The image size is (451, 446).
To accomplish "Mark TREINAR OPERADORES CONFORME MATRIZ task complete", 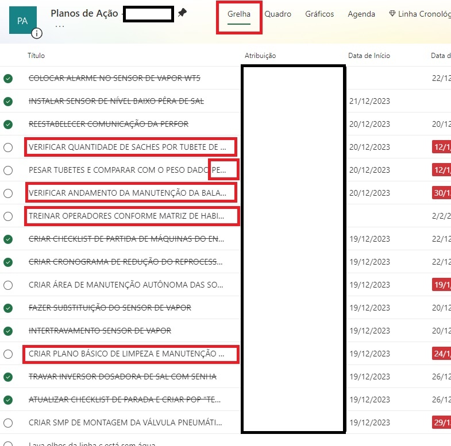I will coord(8,216).
